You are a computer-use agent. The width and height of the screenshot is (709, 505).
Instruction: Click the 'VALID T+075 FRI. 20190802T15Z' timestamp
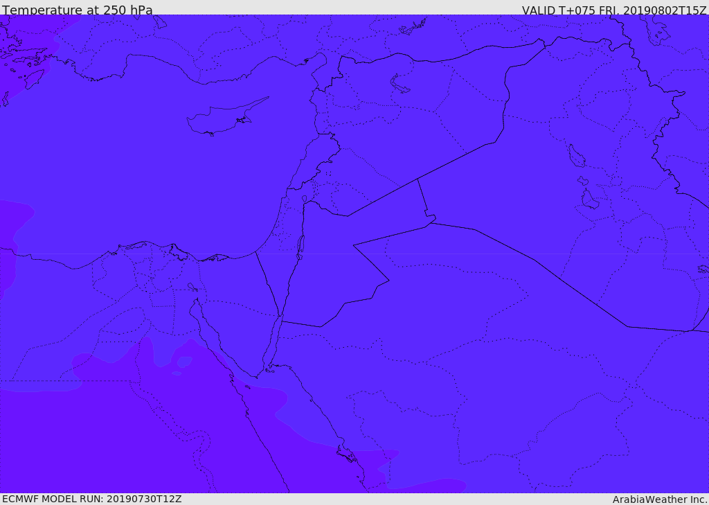(614, 10)
